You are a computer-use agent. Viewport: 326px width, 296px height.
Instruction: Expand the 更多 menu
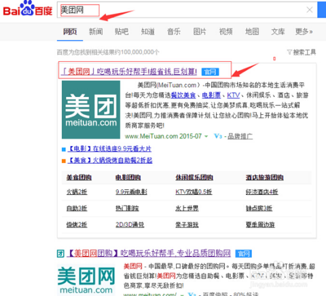[304, 31]
